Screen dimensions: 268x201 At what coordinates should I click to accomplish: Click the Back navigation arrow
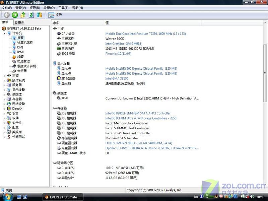click(7, 15)
